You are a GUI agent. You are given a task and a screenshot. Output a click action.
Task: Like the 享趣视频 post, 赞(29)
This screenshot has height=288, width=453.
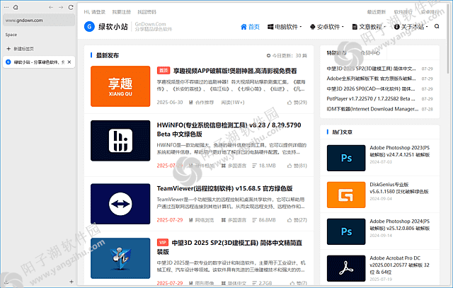[297, 103]
